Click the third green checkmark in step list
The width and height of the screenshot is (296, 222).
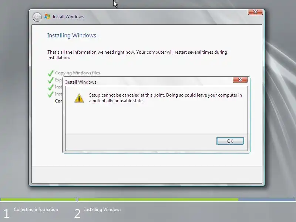pos(51,87)
